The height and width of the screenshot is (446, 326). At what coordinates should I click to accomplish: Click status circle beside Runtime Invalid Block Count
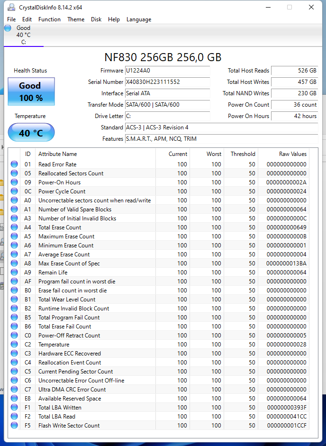(x=14, y=309)
